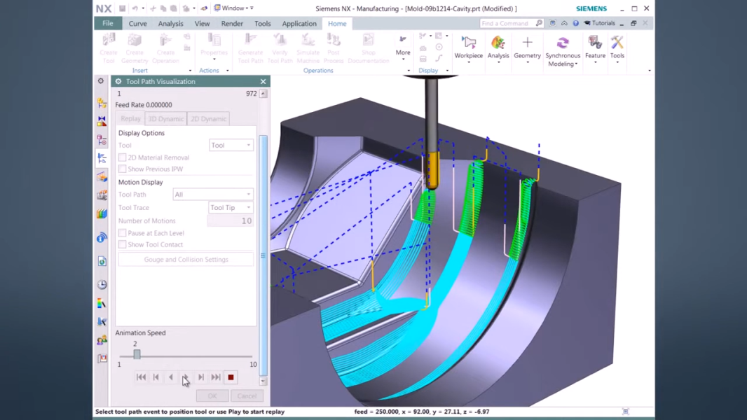Click the status bar icon at bottom right
Viewport: 747px width, 420px height.
626,412
